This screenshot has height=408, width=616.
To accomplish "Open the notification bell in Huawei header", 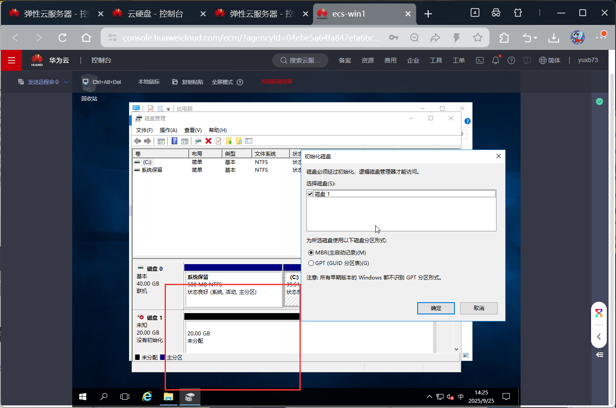I will [496, 60].
